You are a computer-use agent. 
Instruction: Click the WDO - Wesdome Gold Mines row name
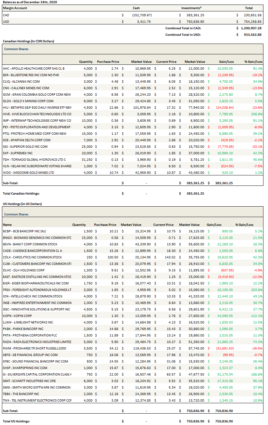(28, 172)
